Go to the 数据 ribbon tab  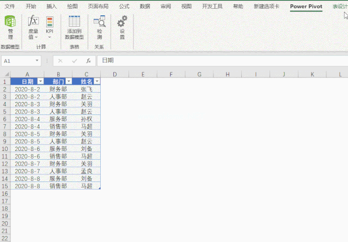coord(145,7)
